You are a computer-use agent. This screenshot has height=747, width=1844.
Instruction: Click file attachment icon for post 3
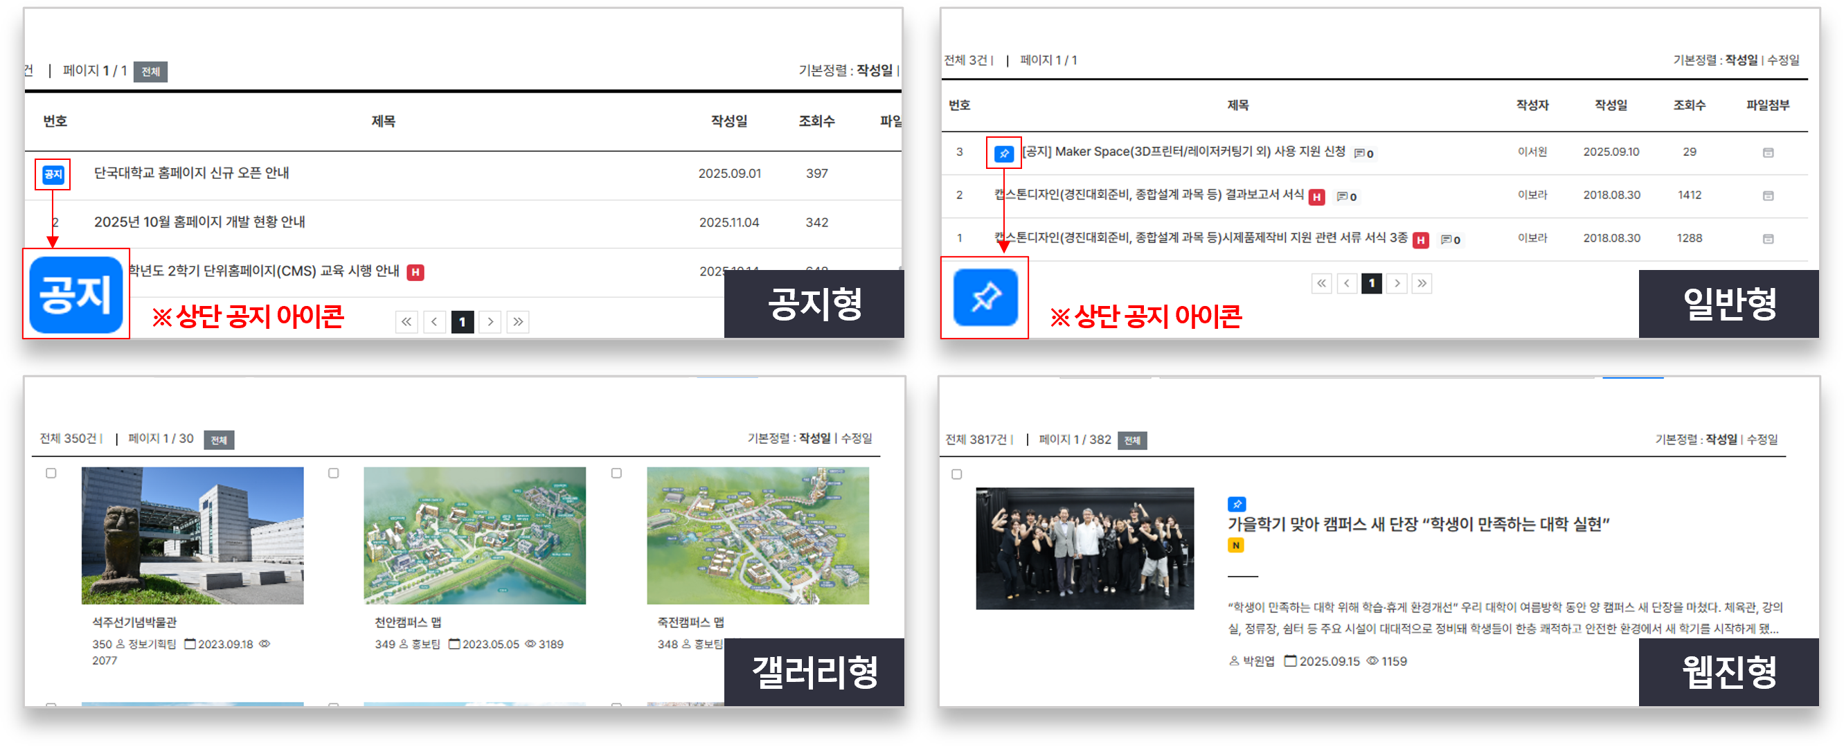[1767, 152]
